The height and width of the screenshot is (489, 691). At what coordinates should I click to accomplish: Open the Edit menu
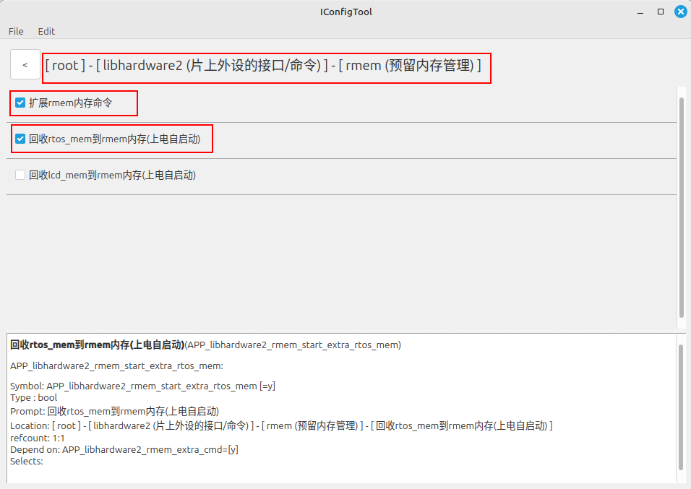point(46,31)
